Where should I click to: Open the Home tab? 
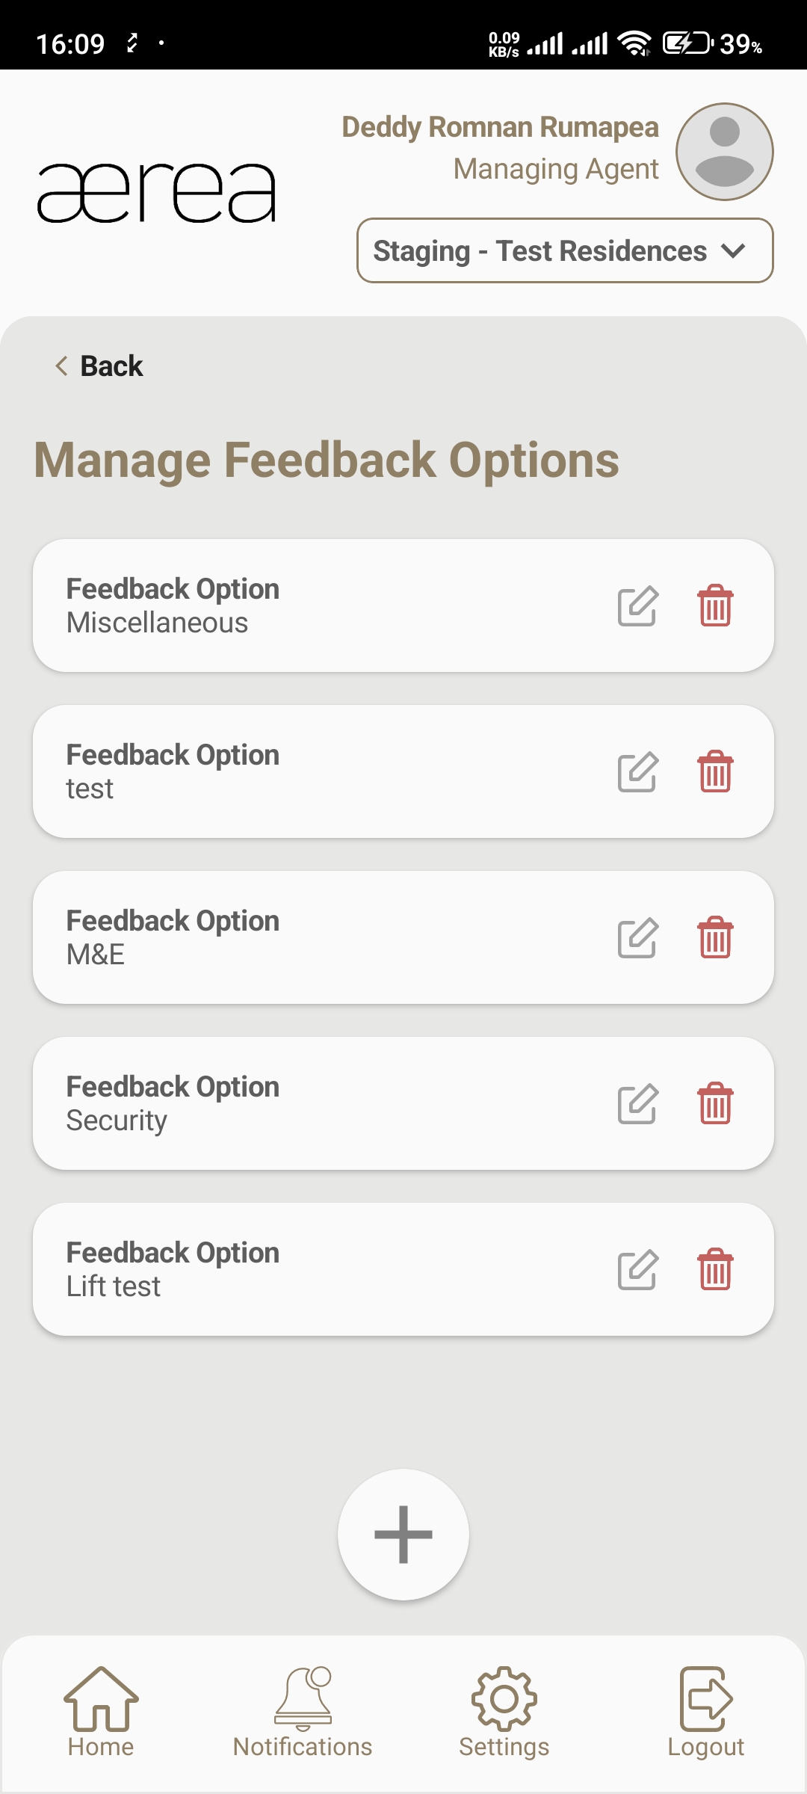coord(101,1712)
